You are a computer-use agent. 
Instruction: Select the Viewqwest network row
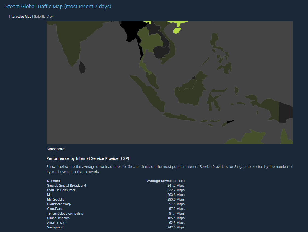pyautogui.click(x=116, y=227)
